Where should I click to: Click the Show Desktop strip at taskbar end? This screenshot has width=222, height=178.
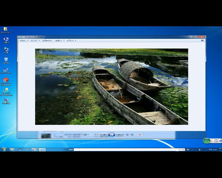220,150
